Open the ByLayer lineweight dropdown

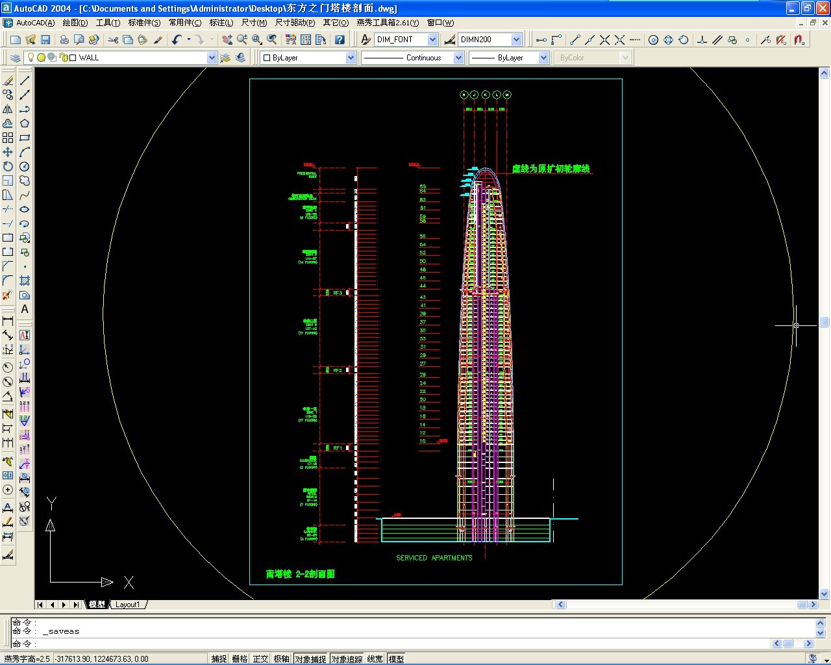point(544,58)
